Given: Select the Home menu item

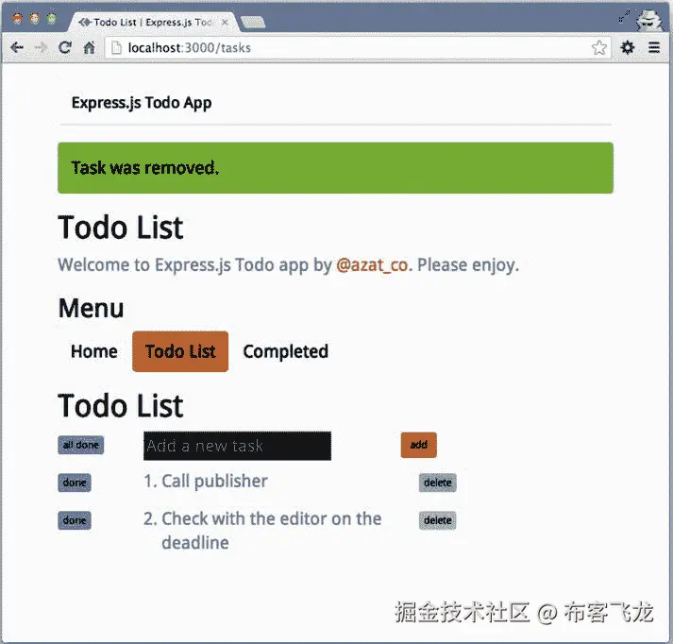Looking at the screenshot, I should click(94, 351).
